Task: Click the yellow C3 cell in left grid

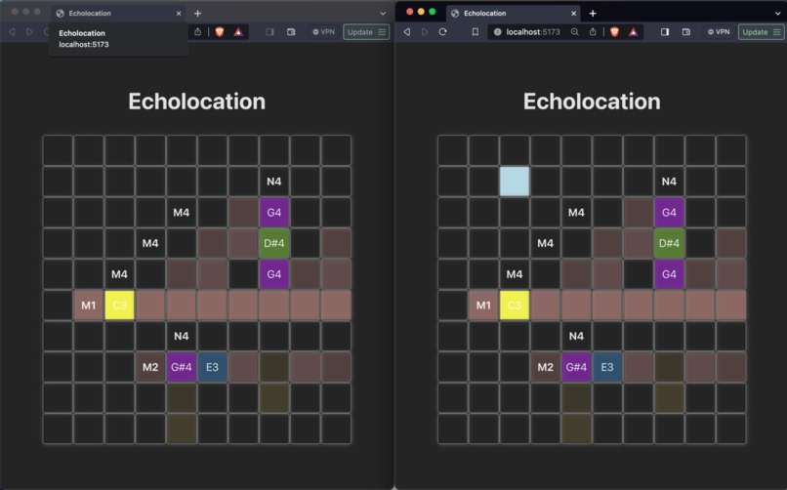Action: tap(119, 305)
